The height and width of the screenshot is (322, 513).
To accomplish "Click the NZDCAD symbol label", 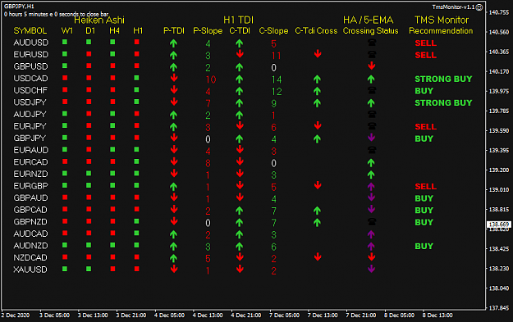I will click(30, 257).
